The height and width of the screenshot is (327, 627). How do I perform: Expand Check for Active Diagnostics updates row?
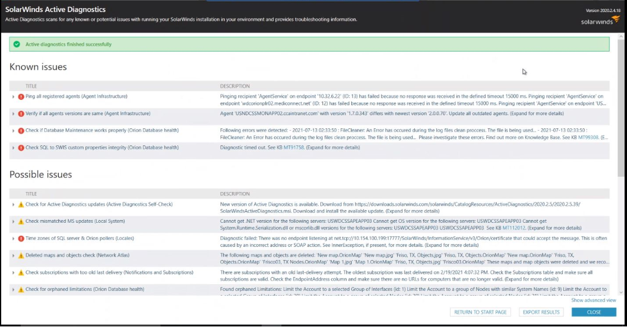pos(13,205)
